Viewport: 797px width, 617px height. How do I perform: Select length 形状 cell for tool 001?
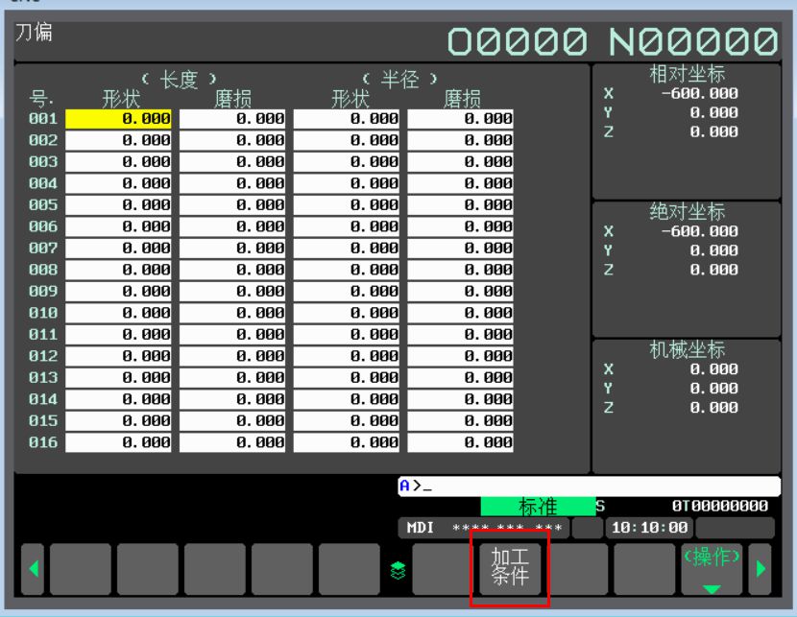coord(118,119)
